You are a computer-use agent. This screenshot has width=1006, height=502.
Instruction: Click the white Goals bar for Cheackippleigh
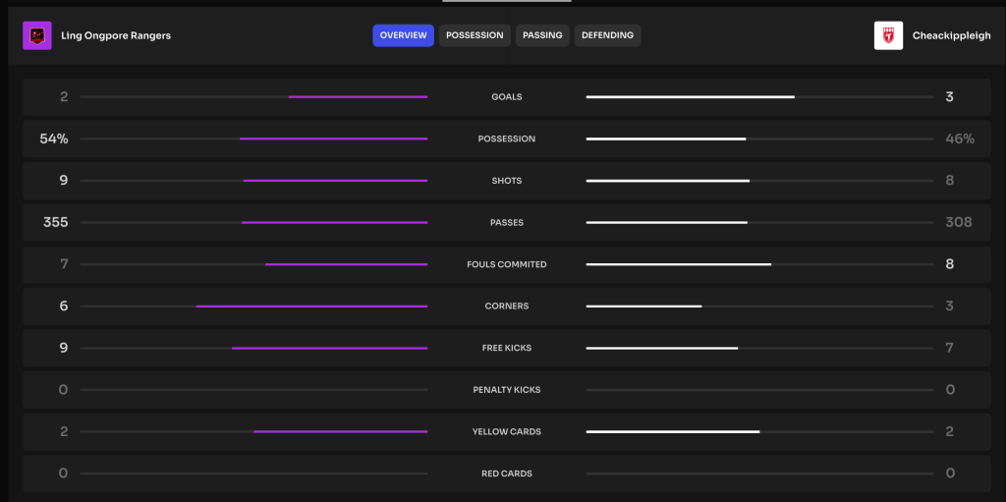click(690, 97)
